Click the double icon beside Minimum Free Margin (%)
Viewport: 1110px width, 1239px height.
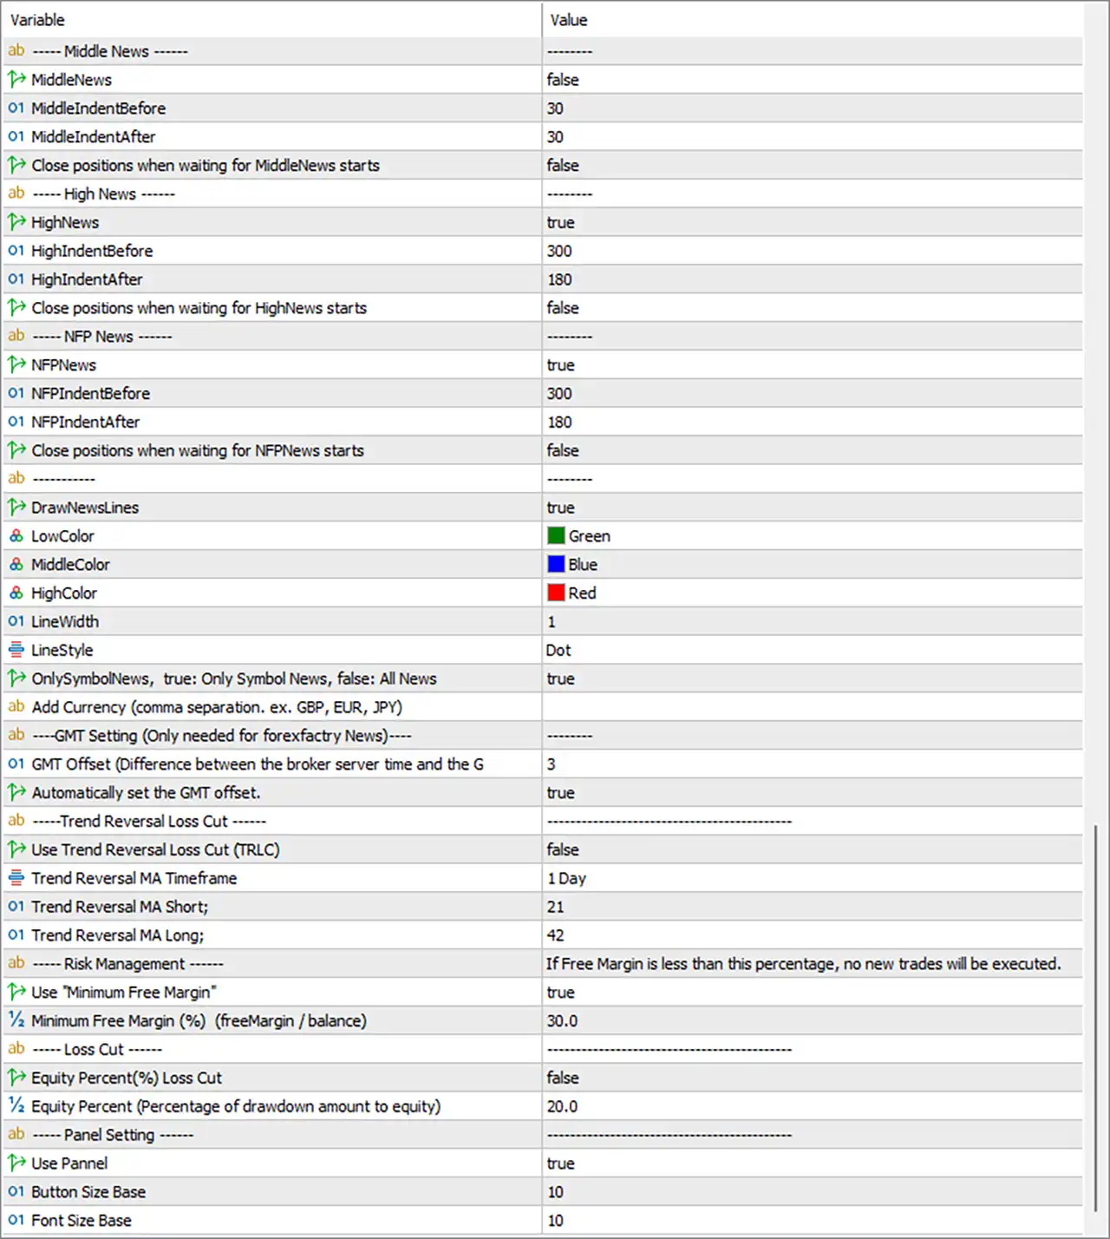click(16, 1020)
